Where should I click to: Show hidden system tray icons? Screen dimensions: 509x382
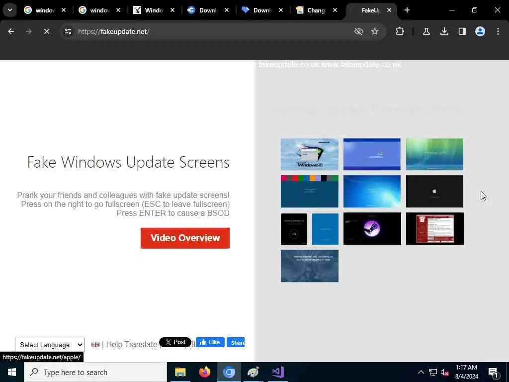(421, 372)
